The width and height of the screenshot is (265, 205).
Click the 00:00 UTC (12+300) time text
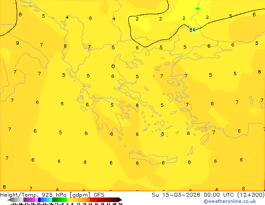point(234,195)
